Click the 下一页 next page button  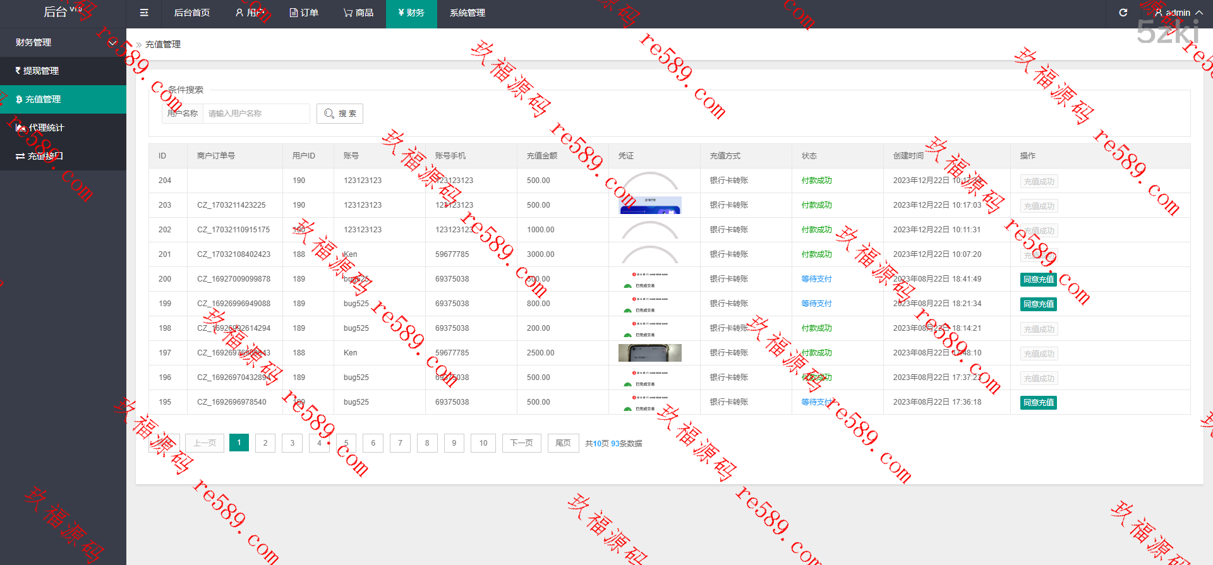tap(521, 443)
